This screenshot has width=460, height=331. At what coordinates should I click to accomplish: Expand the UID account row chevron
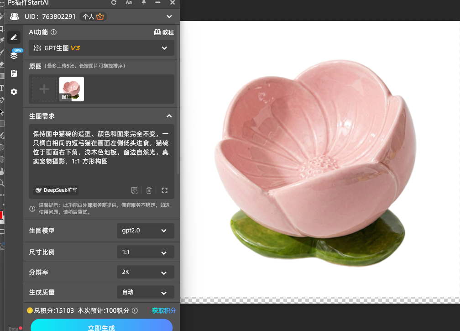(x=169, y=16)
